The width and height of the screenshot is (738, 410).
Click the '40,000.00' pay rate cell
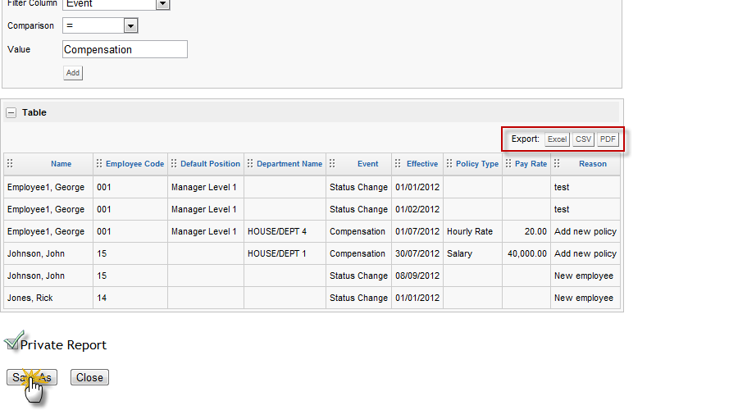tap(526, 253)
